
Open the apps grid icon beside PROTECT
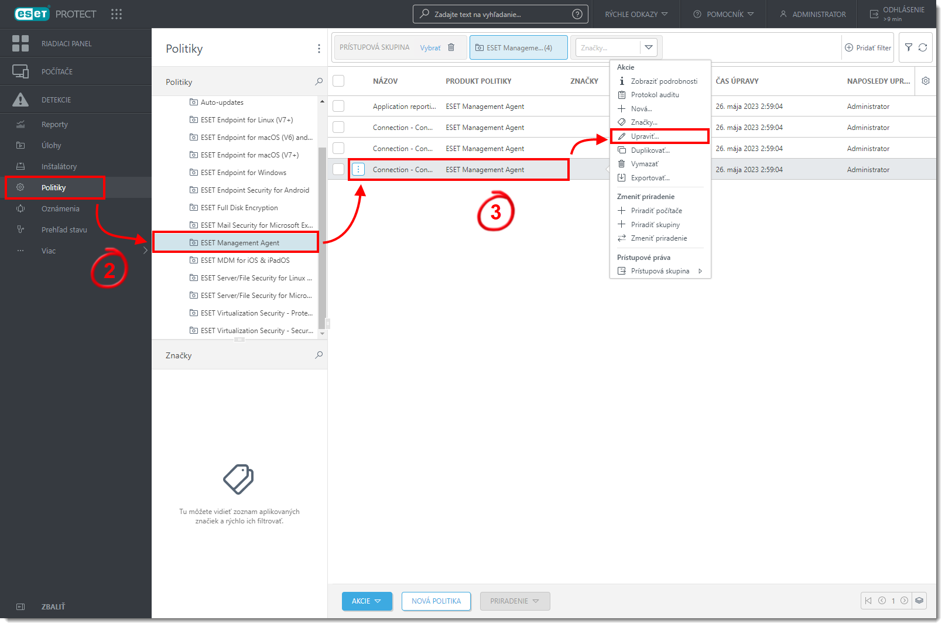(x=117, y=14)
